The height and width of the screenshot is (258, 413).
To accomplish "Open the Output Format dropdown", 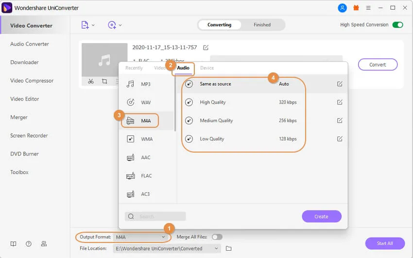I will [x=141, y=237].
